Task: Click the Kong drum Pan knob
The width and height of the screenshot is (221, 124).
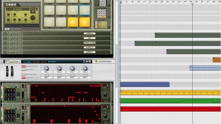Action: 26,14
